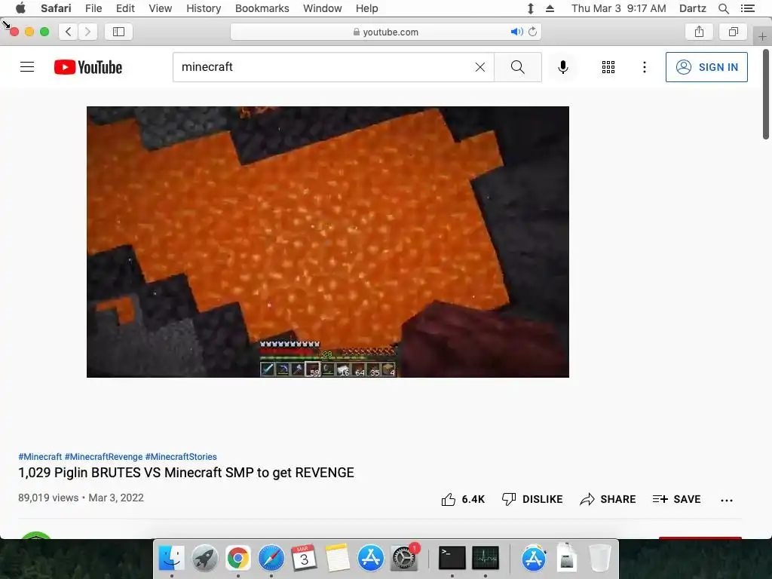This screenshot has height=579, width=772.
Task: Click the Minecraft video player
Action: point(328,242)
